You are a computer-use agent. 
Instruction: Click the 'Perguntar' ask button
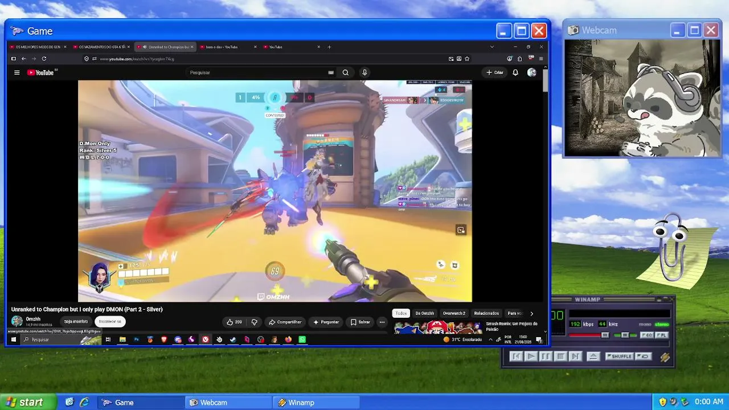point(326,322)
